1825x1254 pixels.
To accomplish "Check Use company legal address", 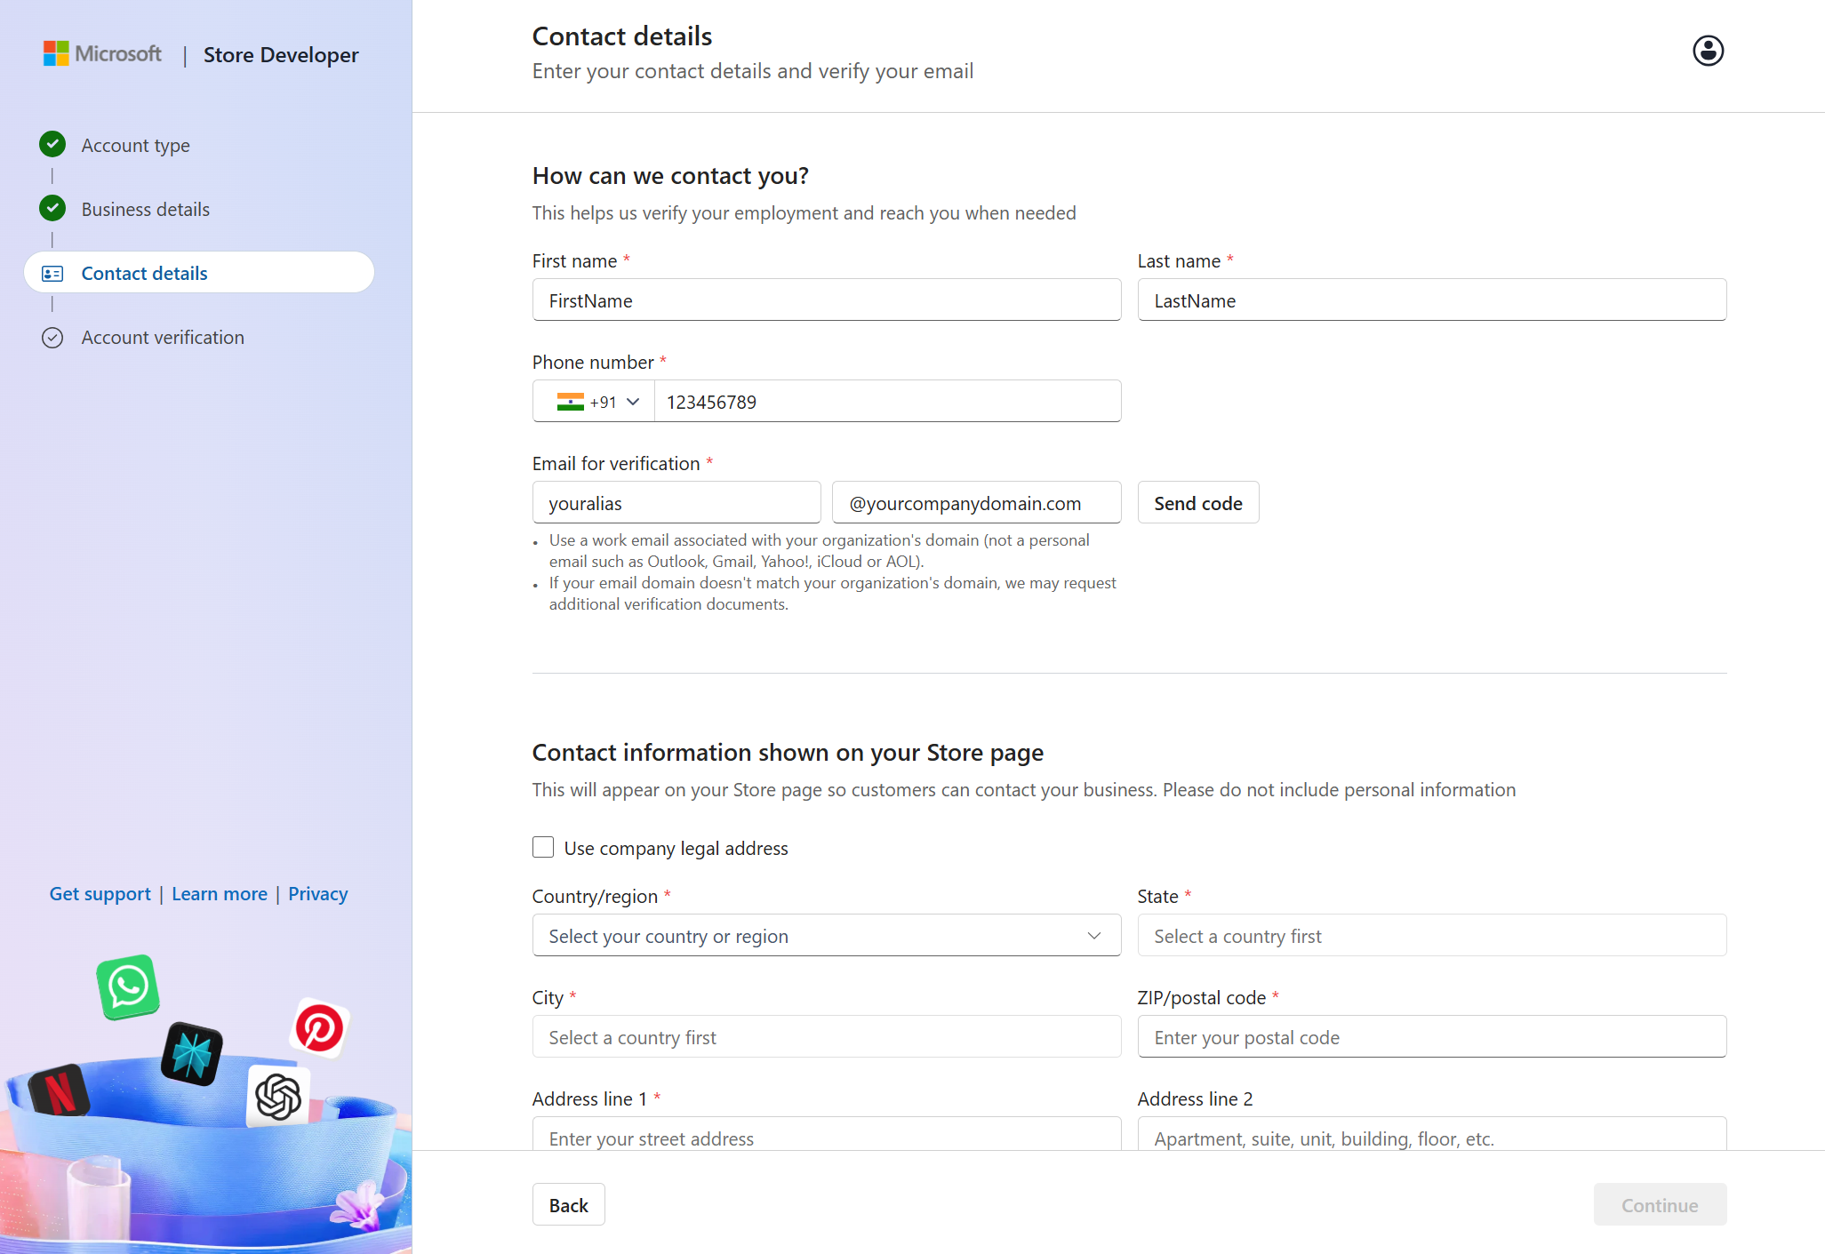I will 542,847.
